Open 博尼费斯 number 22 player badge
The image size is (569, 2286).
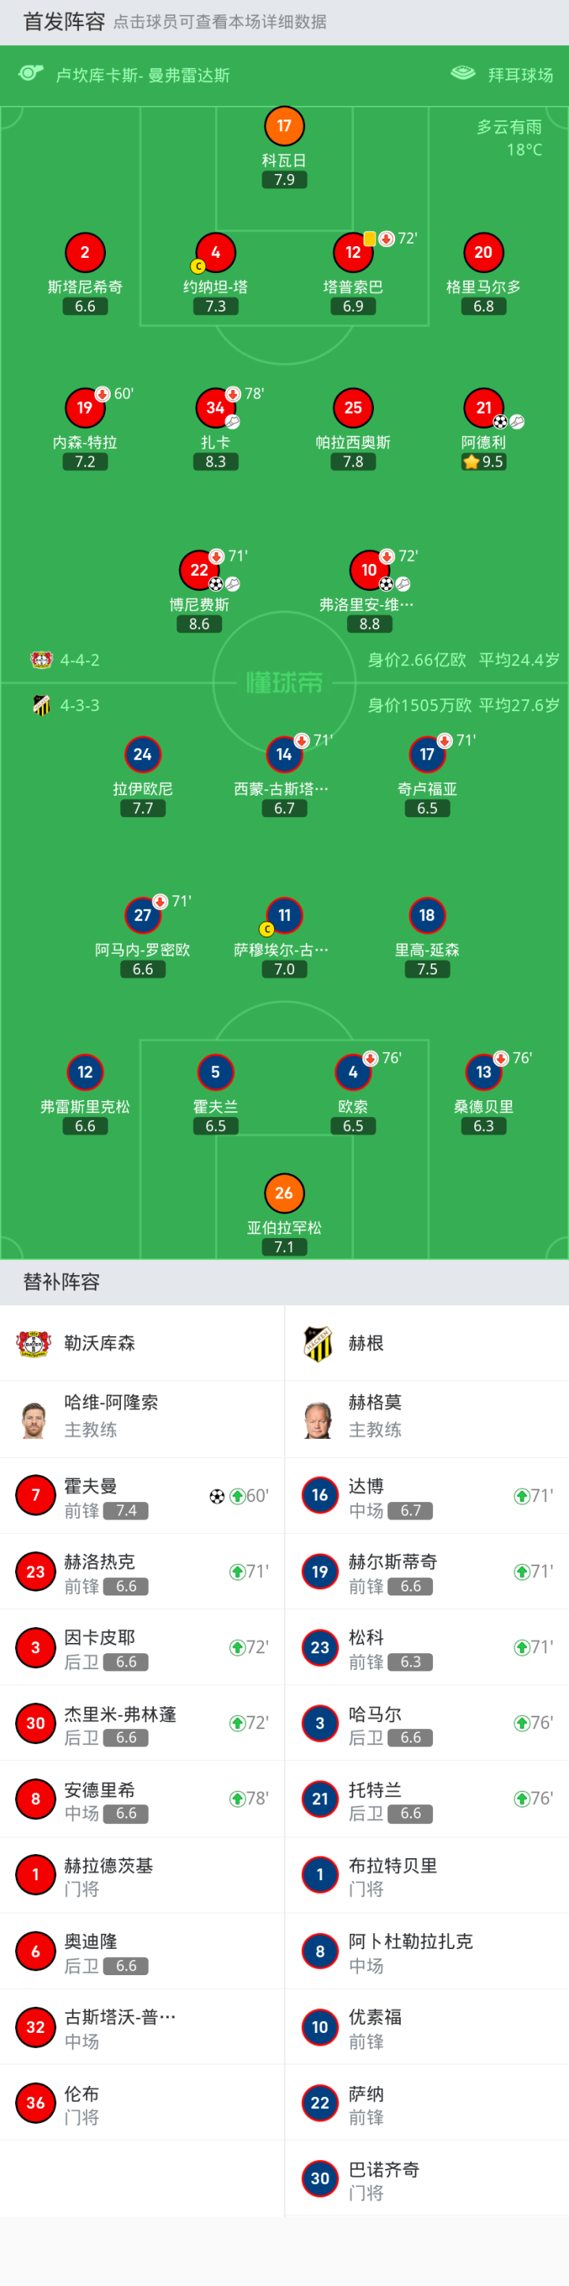[199, 570]
